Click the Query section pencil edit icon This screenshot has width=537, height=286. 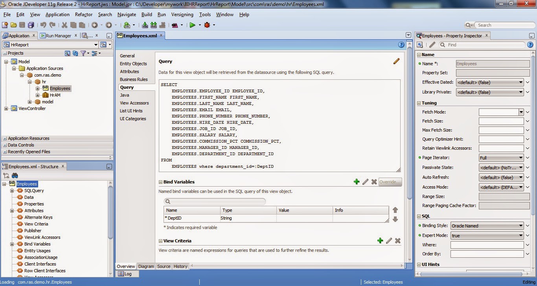pyautogui.click(x=396, y=61)
